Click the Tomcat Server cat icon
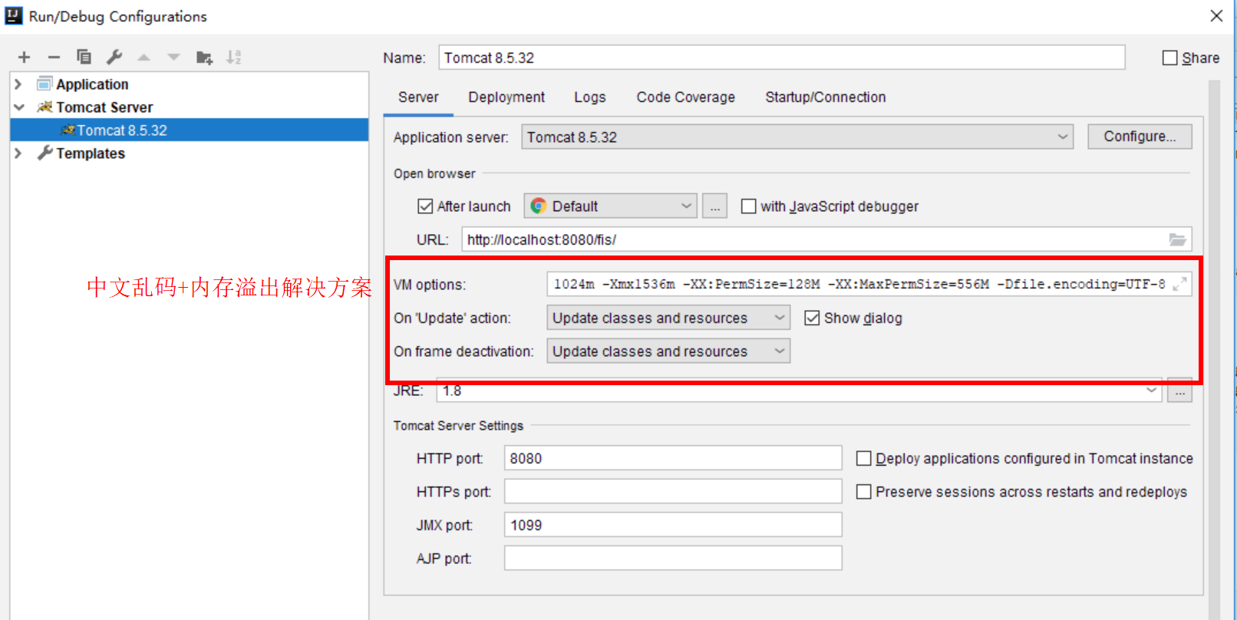The width and height of the screenshot is (1237, 620). (x=45, y=107)
